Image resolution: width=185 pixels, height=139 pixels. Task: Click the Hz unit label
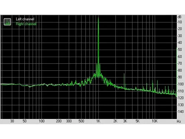click(179, 122)
